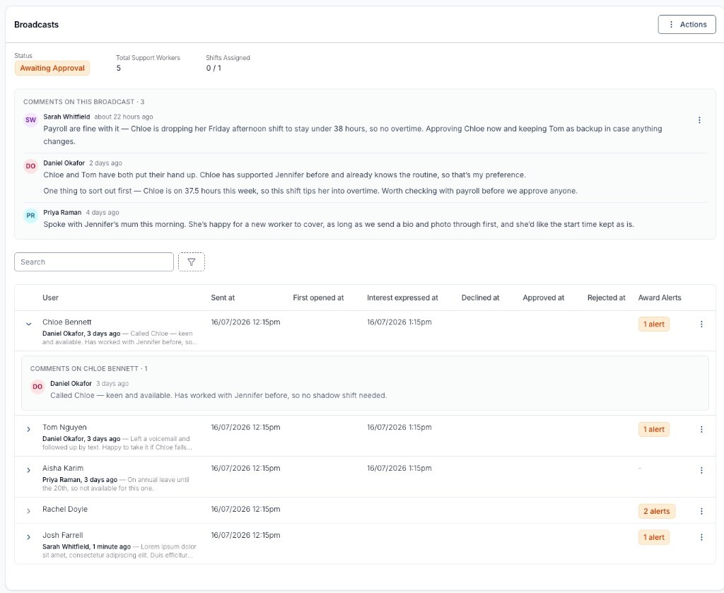Click the Declined at column header
This screenshot has height=593, width=724.
pyautogui.click(x=480, y=298)
